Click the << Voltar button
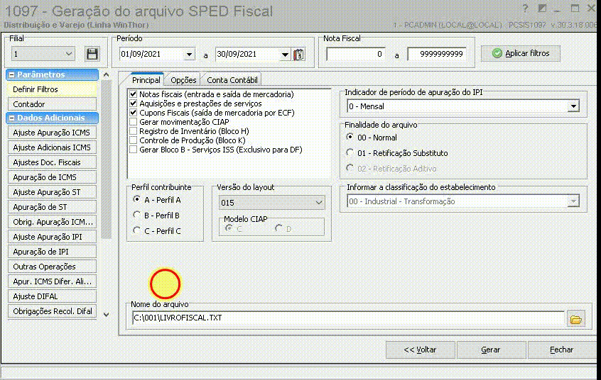601x380 pixels. tap(420, 350)
